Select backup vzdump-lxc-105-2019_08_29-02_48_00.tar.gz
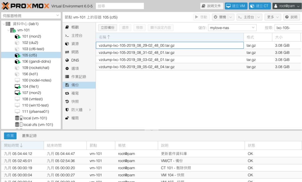 pos(199,45)
